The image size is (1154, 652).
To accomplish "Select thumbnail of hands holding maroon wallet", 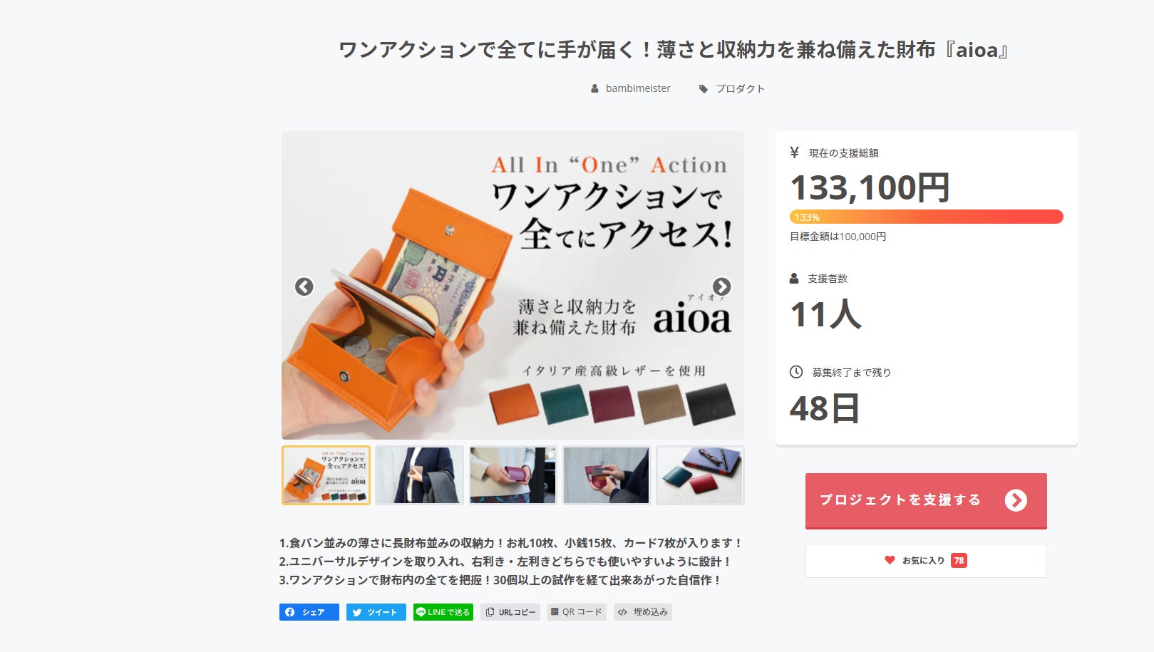I will [x=512, y=475].
